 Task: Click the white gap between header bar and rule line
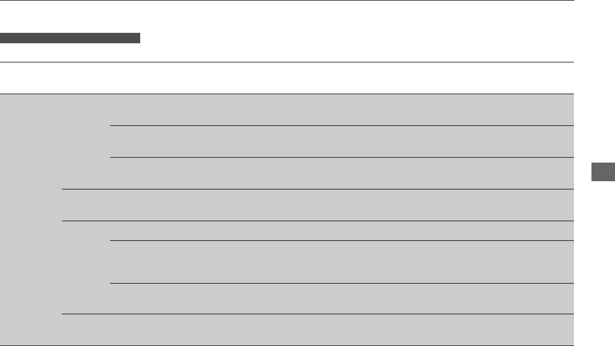(287, 53)
